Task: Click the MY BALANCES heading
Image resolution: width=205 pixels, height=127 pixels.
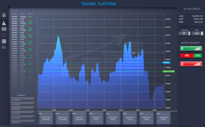Action: click(192, 9)
